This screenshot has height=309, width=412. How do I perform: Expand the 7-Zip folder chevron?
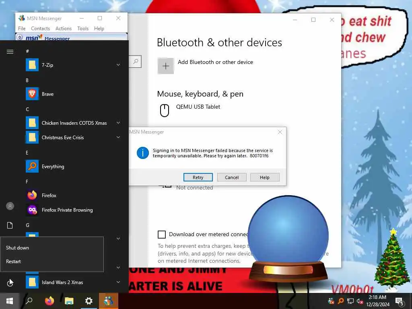pos(118,65)
